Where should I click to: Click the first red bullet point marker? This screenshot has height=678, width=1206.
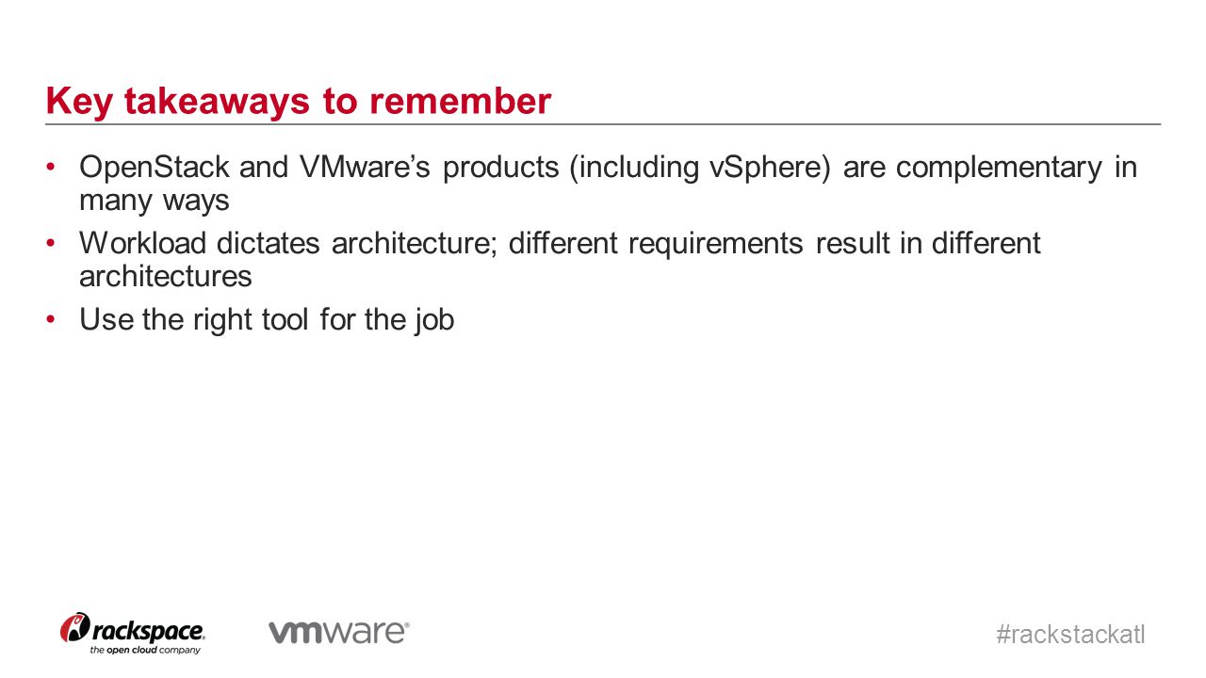(51, 169)
